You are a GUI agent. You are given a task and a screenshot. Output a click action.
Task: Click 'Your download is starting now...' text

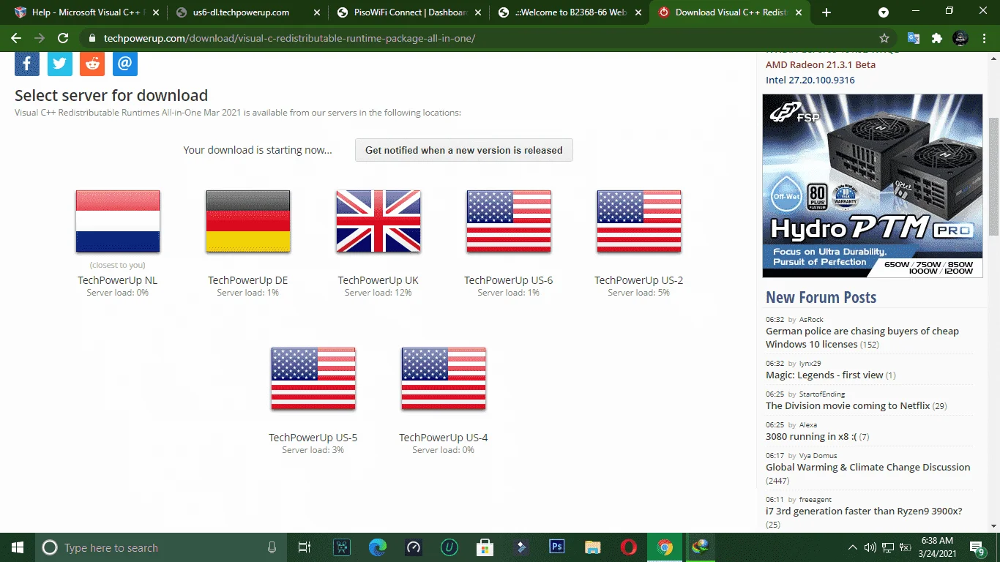(258, 150)
